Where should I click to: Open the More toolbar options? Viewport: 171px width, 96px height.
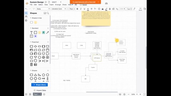point(140,9)
